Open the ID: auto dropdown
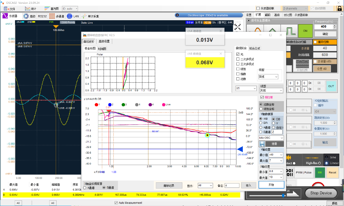The width and height of the screenshot is (344, 206). click(x=70, y=9)
